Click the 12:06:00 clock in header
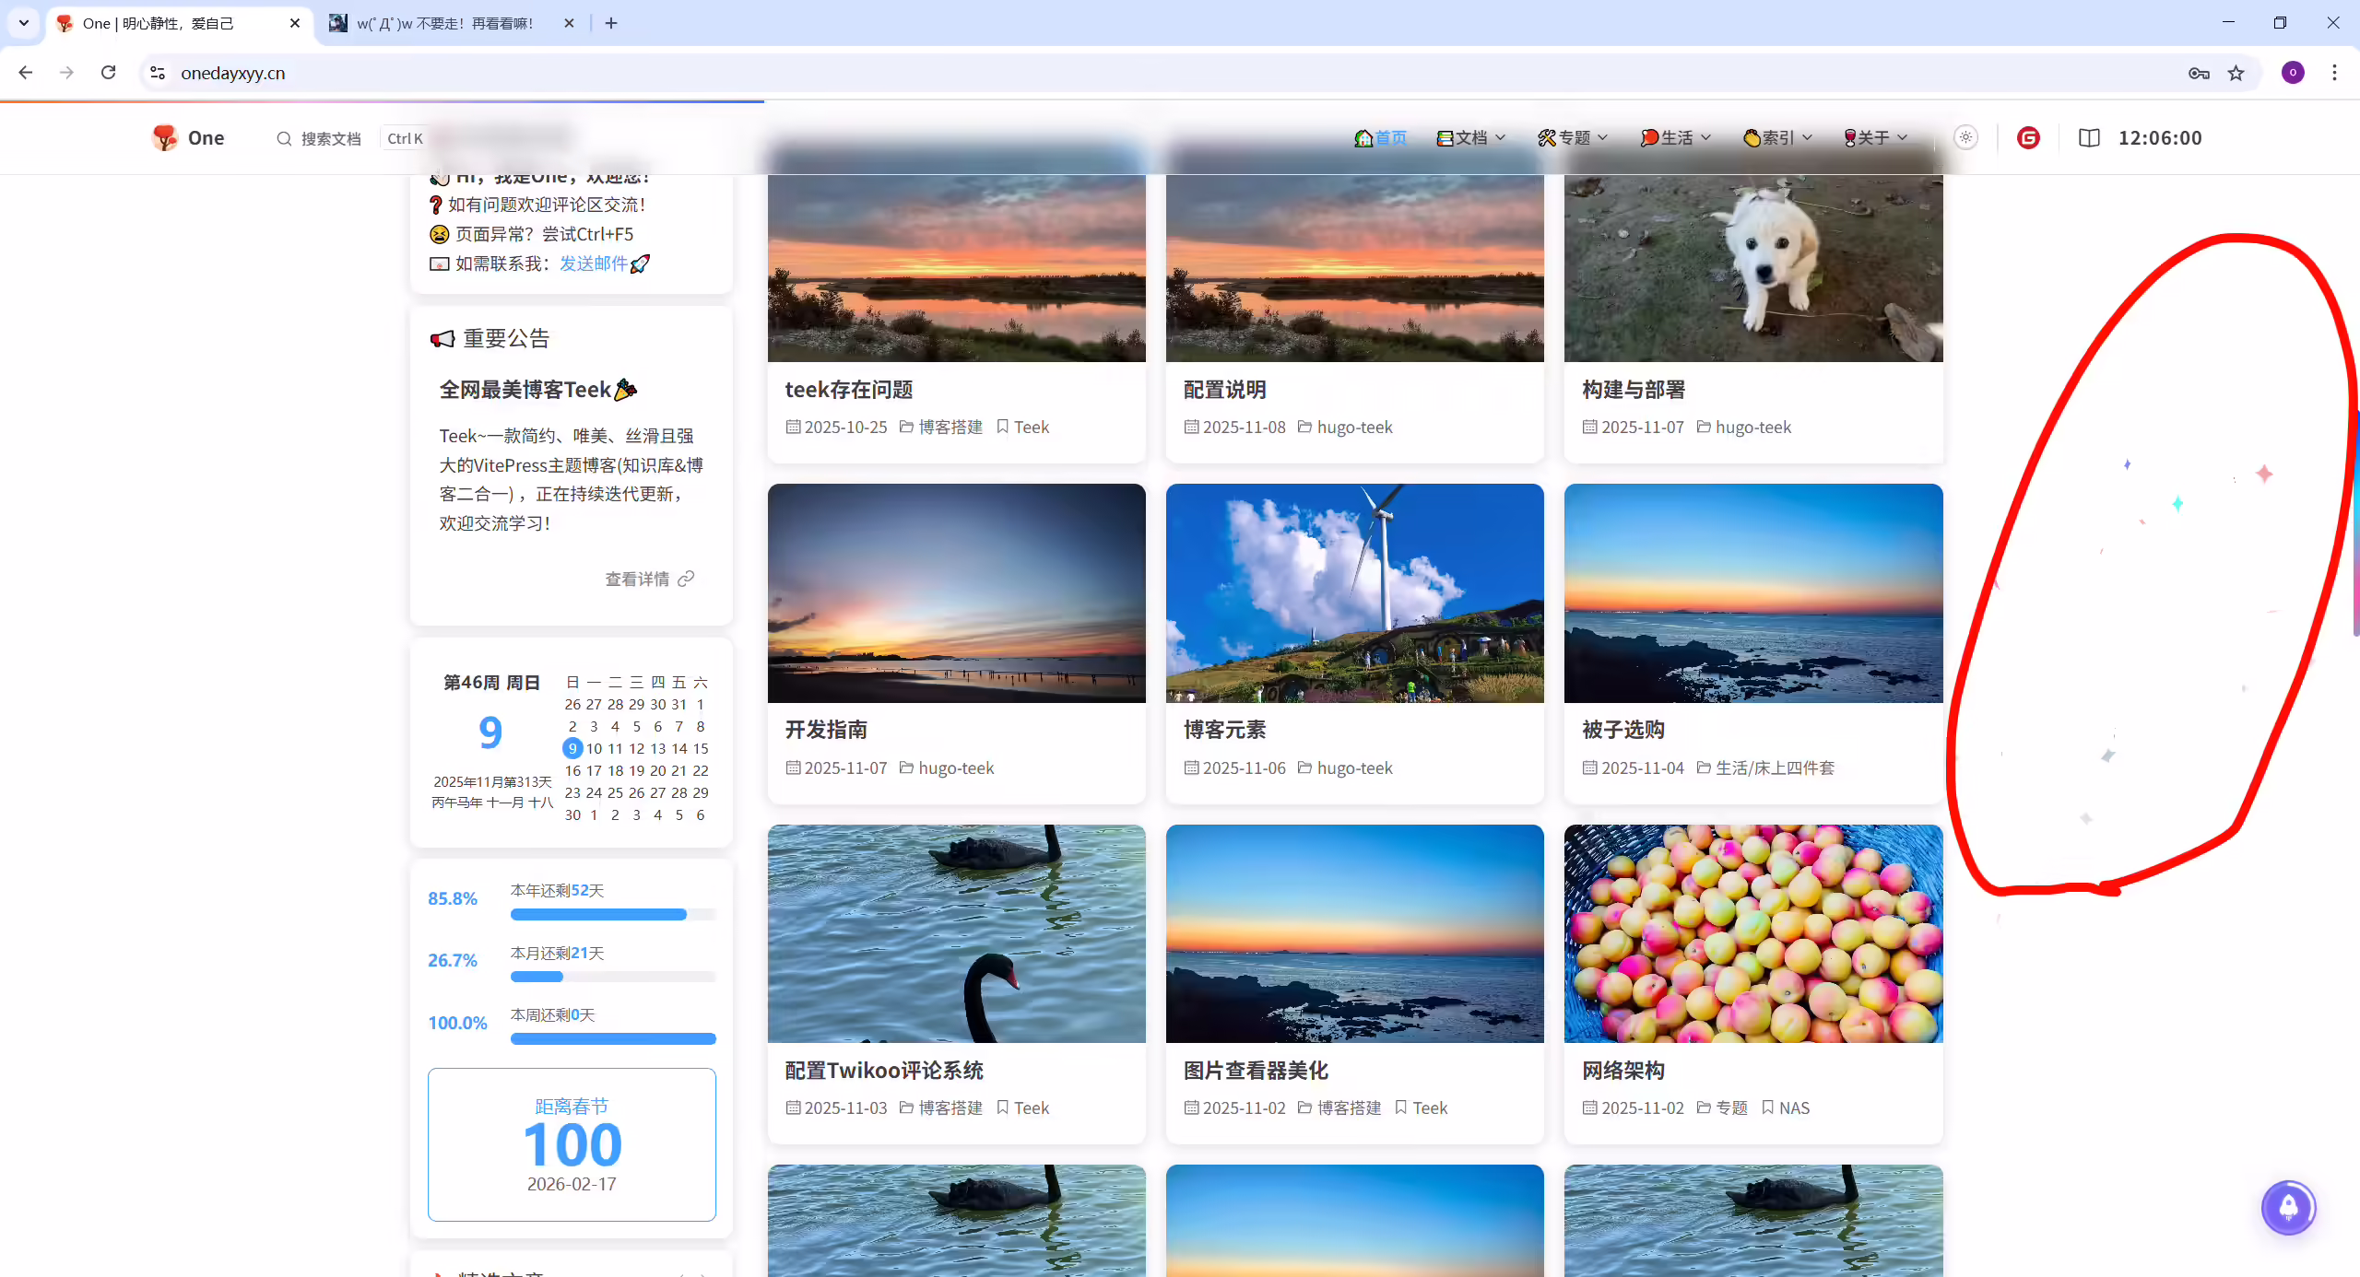 [x=2160, y=138]
